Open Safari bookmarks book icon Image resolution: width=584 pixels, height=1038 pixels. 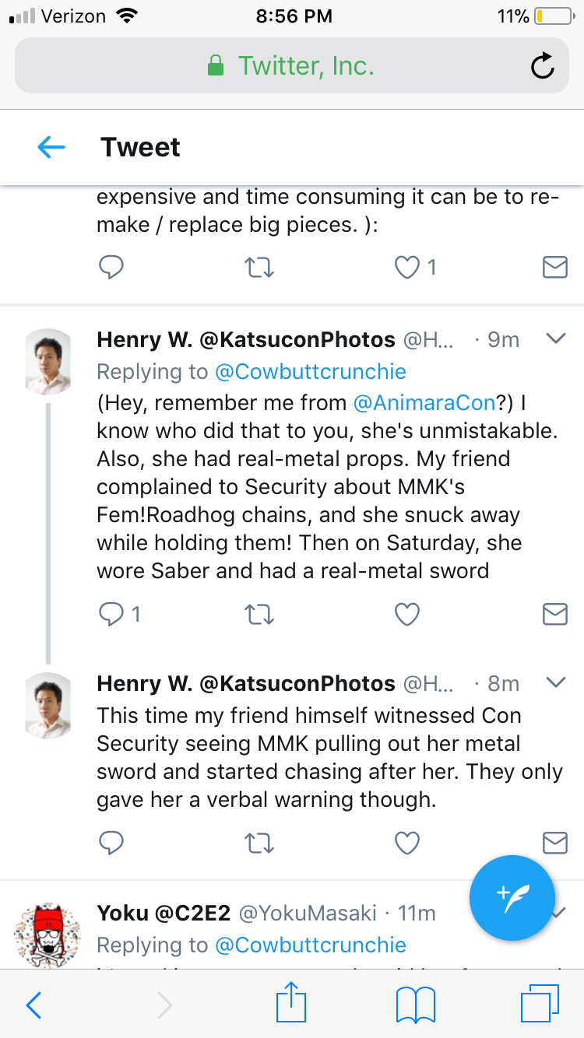415,1005
